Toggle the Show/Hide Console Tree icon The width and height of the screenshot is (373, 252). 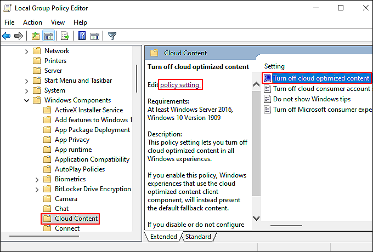click(48, 36)
